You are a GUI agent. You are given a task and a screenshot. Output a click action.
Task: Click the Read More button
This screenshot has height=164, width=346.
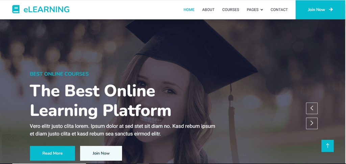[x=52, y=153]
